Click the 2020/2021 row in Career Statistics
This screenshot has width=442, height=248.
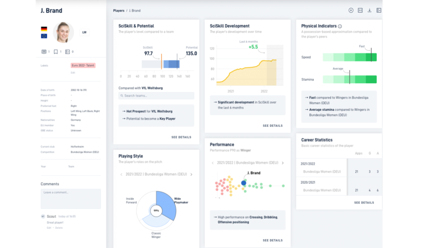pos(339,186)
